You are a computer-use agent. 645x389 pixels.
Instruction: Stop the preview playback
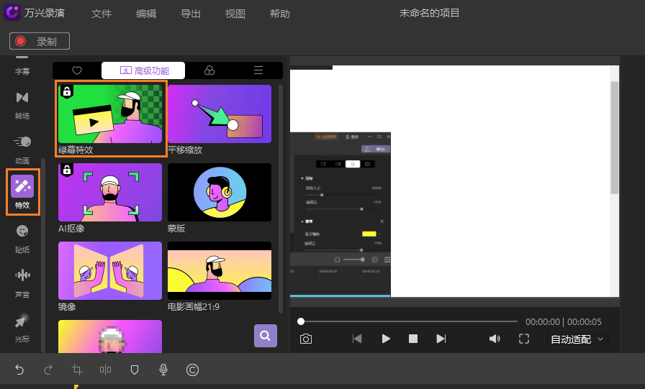click(413, 339)
